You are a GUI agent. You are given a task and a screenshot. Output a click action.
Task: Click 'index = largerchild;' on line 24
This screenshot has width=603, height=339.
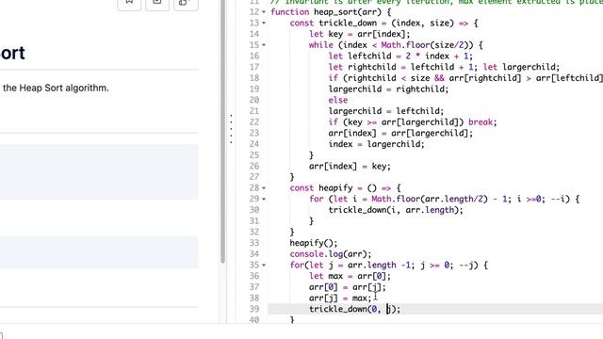click(377, 144)
